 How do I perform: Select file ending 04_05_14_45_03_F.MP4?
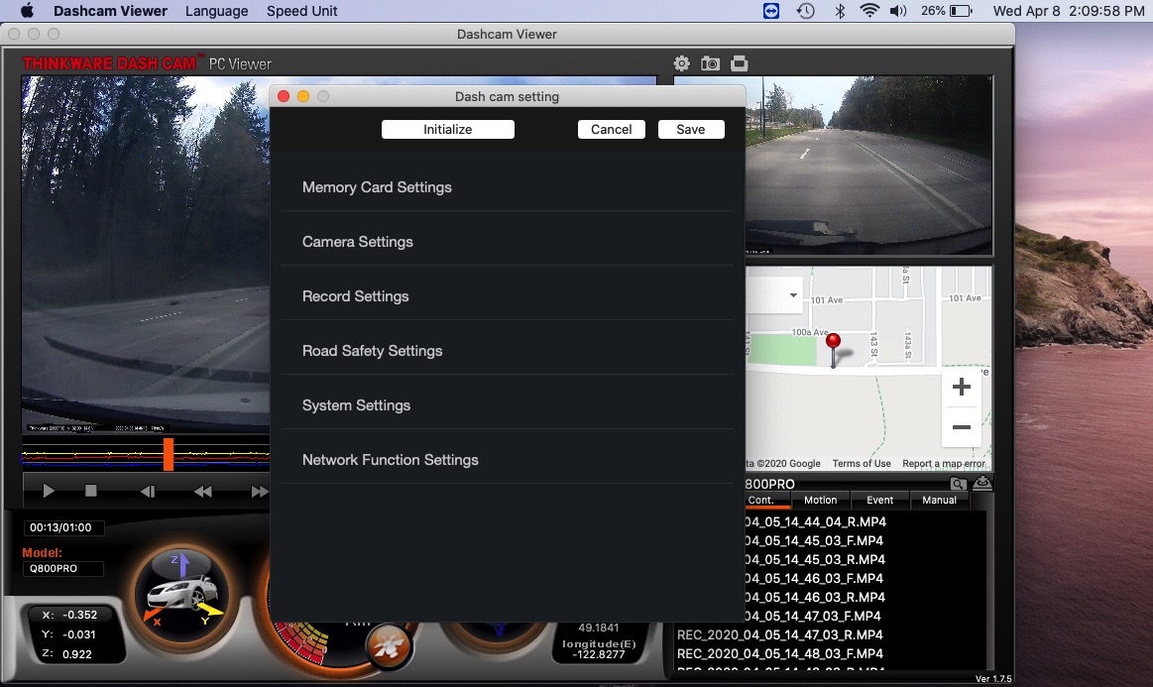click(813, 540)
